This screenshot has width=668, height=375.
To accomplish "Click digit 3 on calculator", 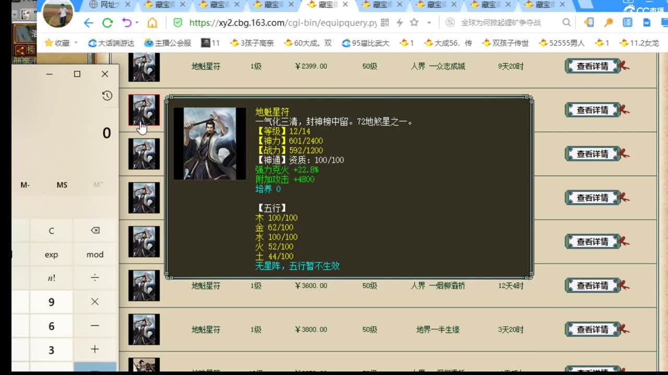I will (51, 349).
